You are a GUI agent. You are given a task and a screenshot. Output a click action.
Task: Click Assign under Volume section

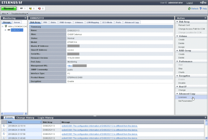pos(181,47)
